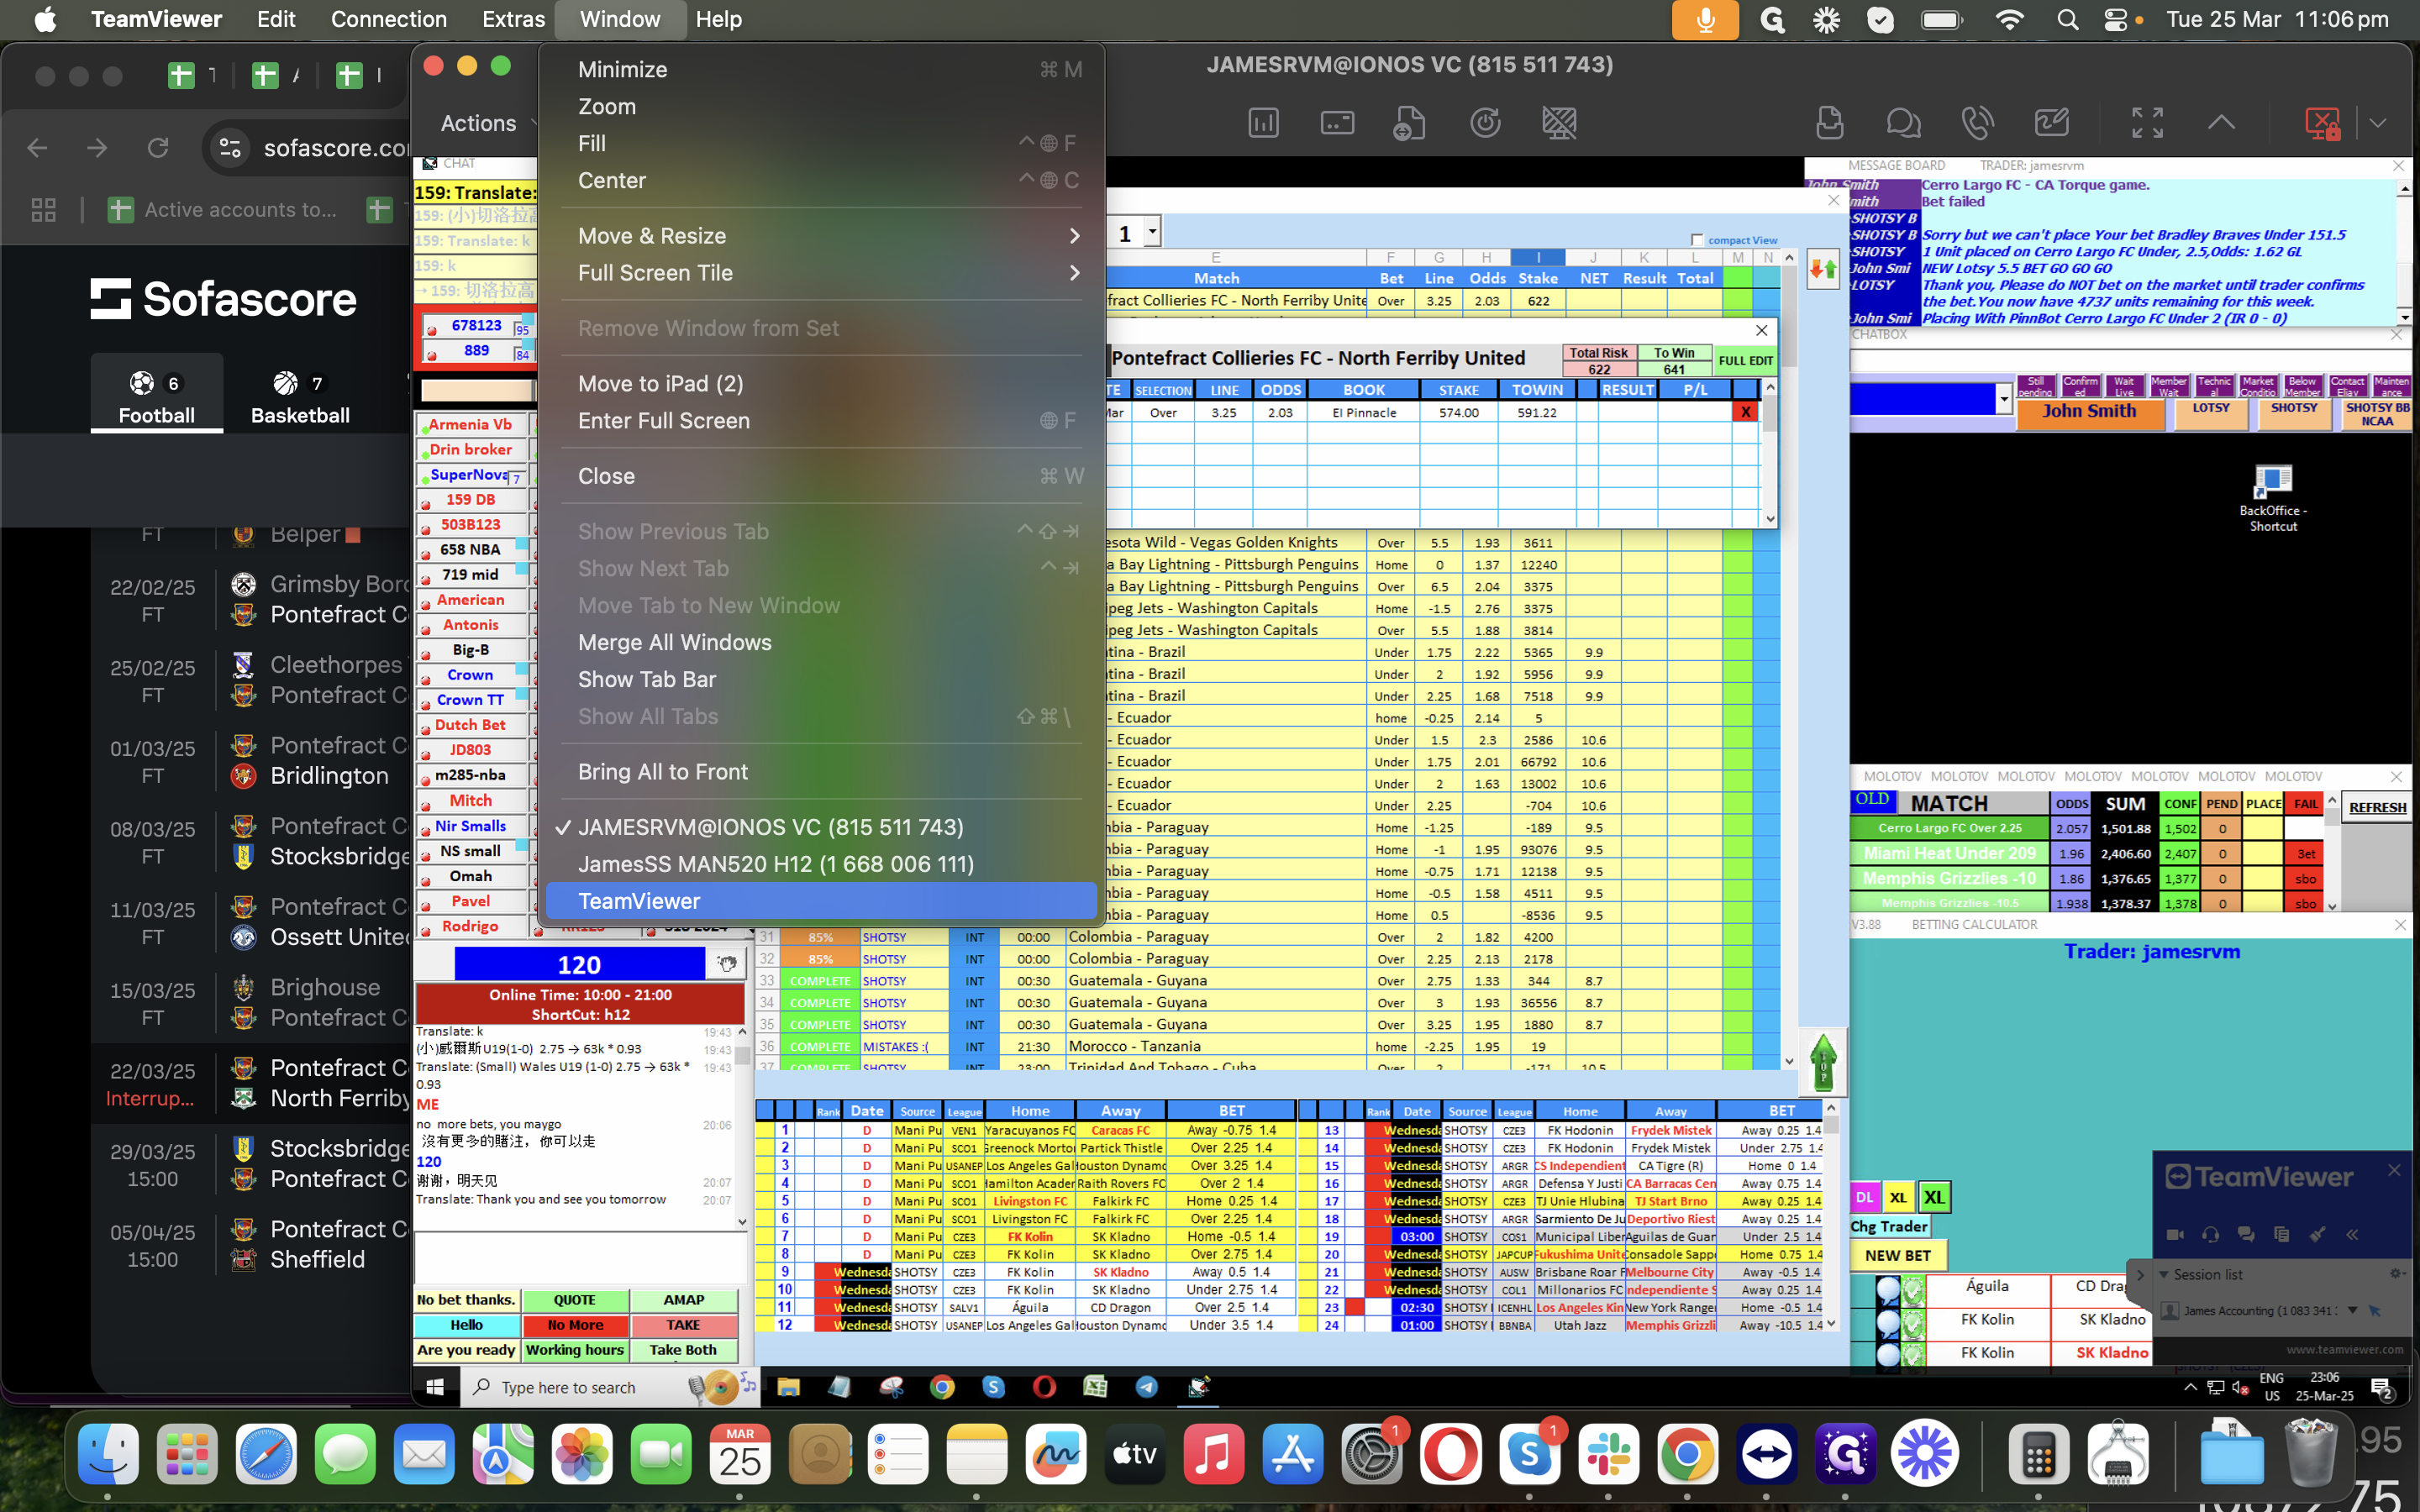This screenshot has width=2420, height=1512.
Task: Click the NEW BET button
Action: [1897, 1256]
